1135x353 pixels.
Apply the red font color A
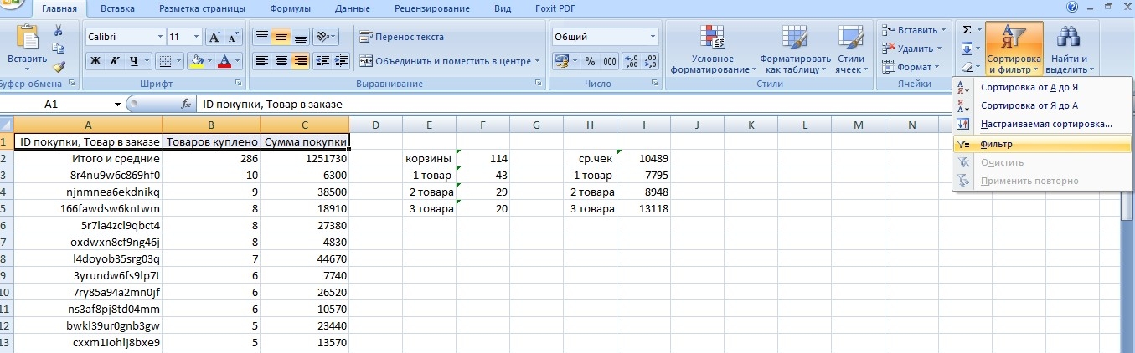click(224, 61)
